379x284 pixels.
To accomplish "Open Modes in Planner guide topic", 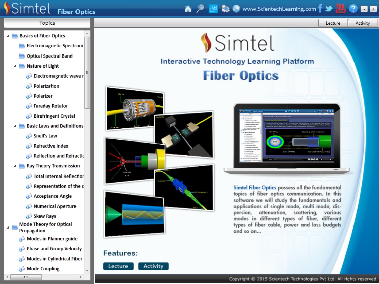I will pyautogui.click(x=52, y=239).
